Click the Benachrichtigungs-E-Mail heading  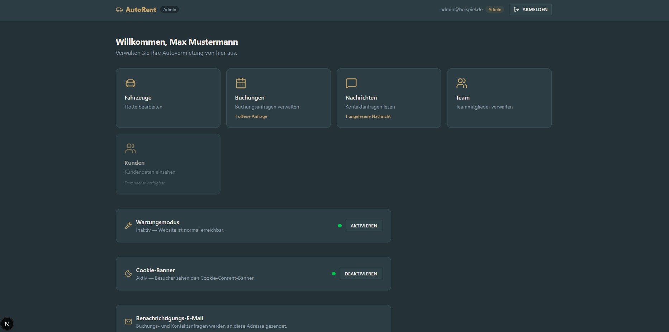tap(170, 318)
